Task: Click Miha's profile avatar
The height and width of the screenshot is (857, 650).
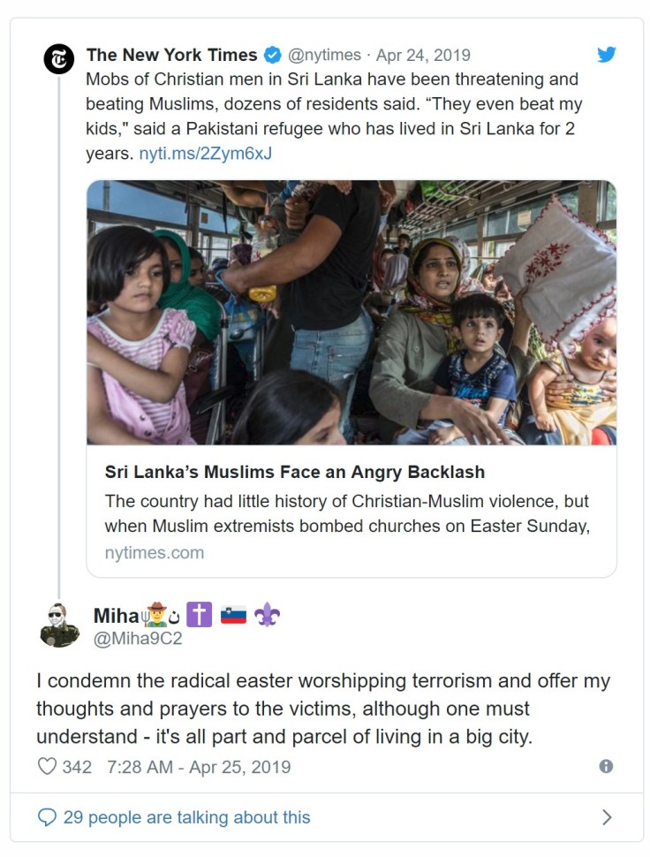Action: tap(59, 625)
